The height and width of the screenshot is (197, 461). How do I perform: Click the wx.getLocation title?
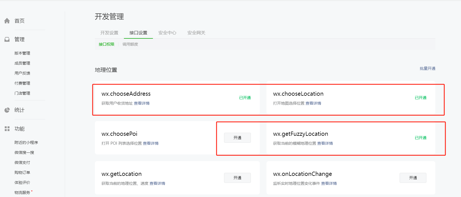pyautogui.click(x=122, y=174)
